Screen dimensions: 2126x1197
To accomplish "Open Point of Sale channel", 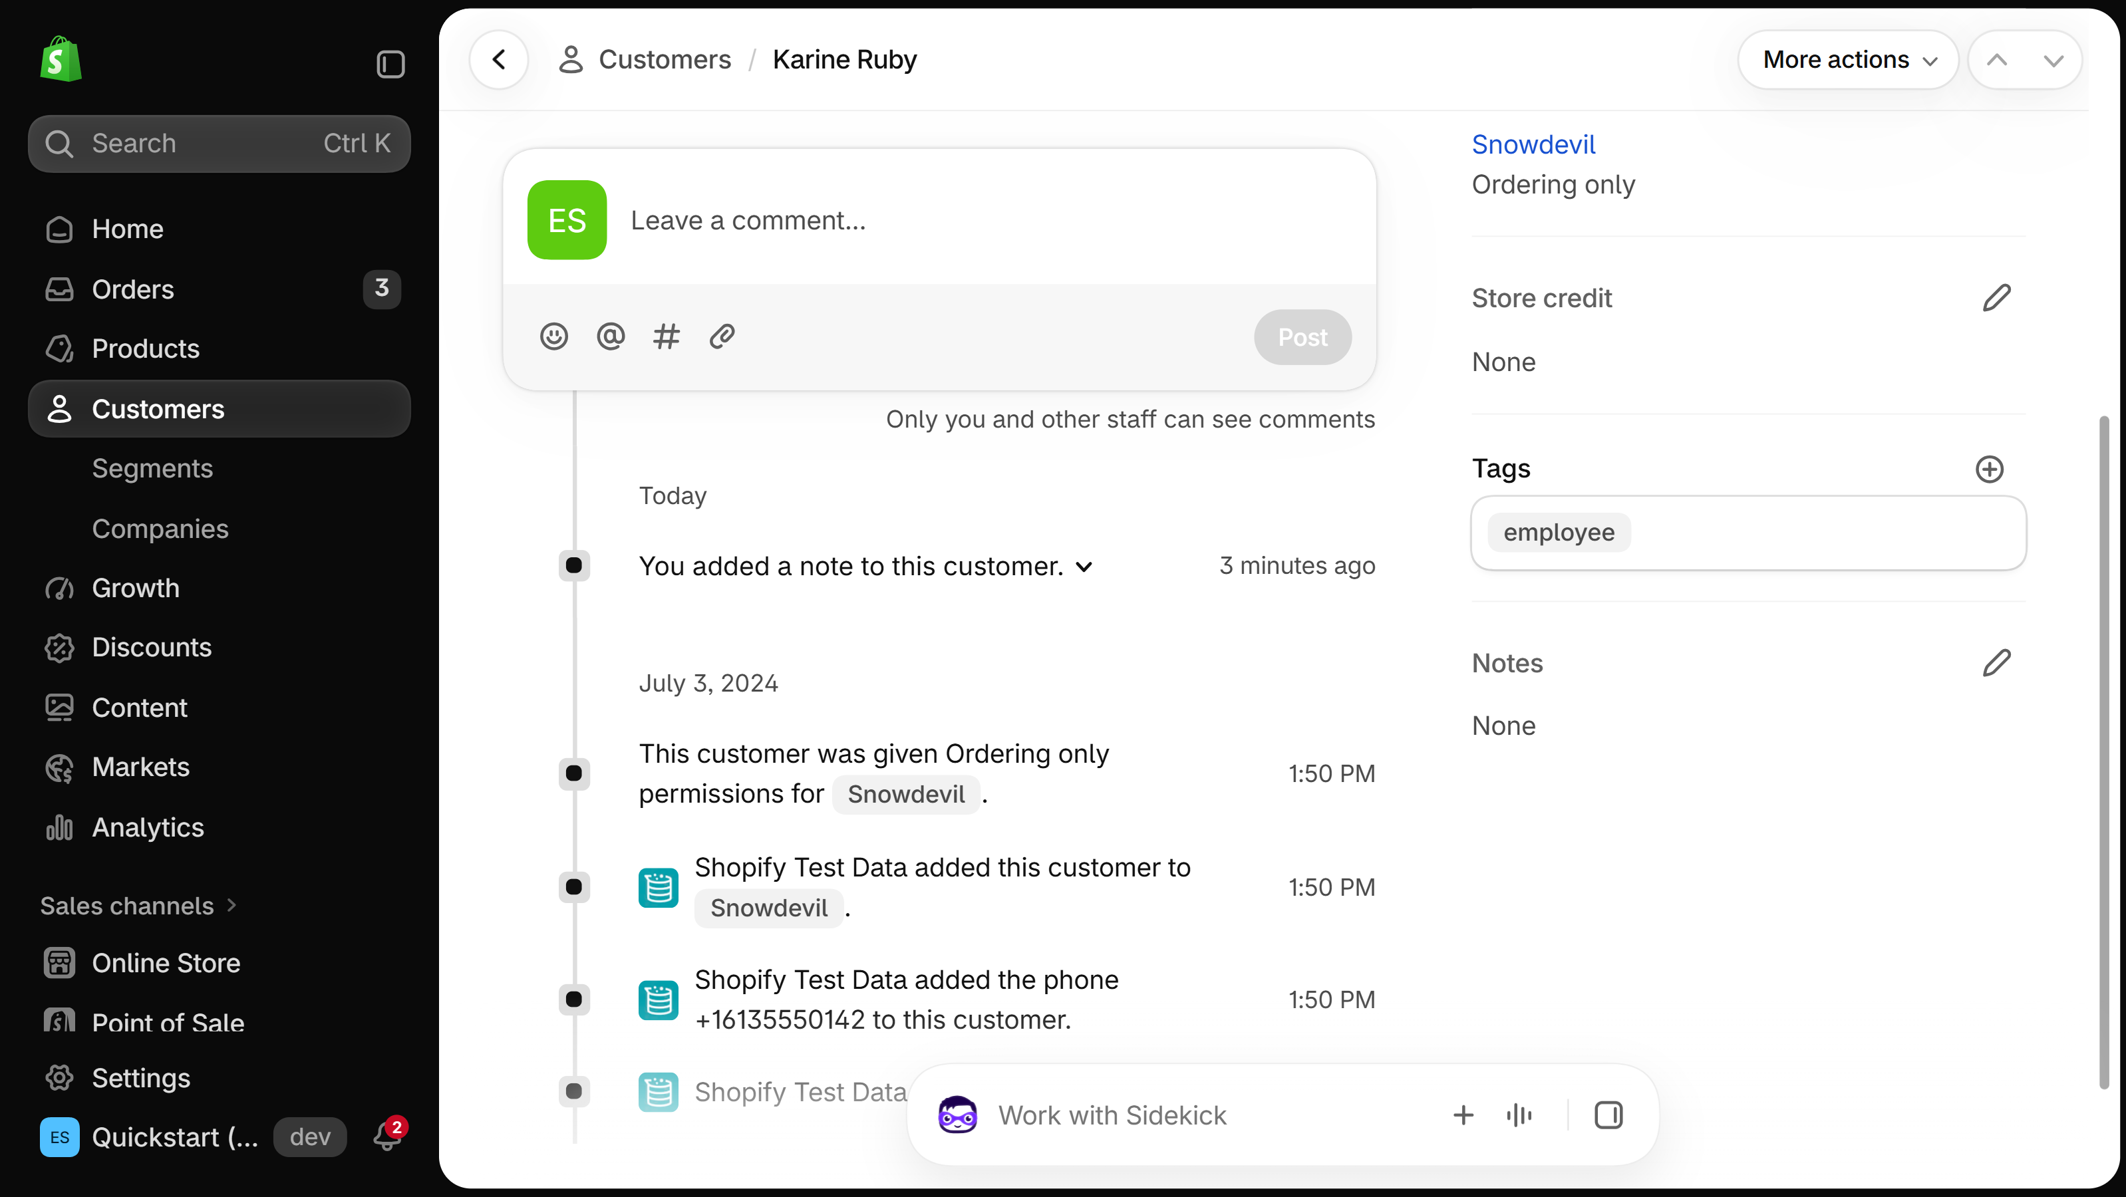I will (220, 1022).
